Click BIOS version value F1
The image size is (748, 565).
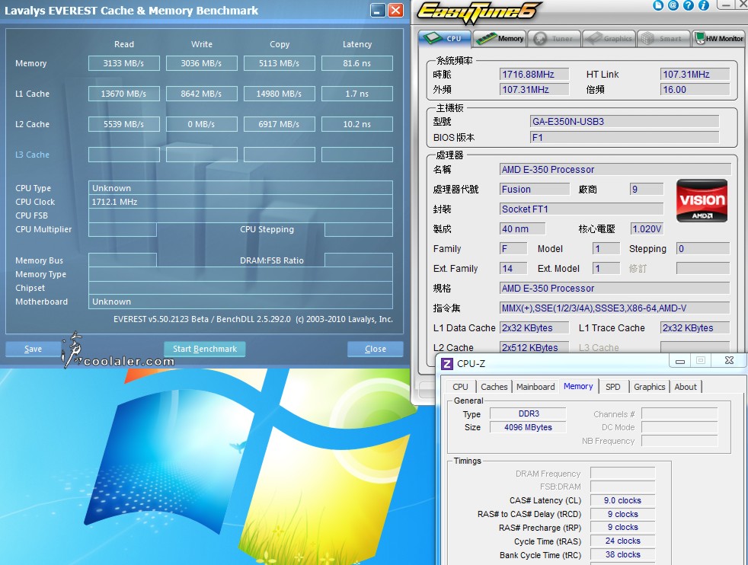tap(624, 138)
